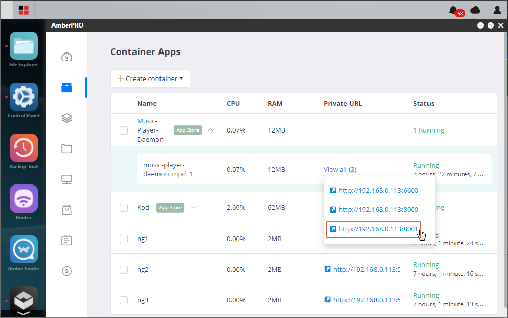Click the Container Apps heading
The height and width of the screenshot is (318, 508).
coord(145,52)
